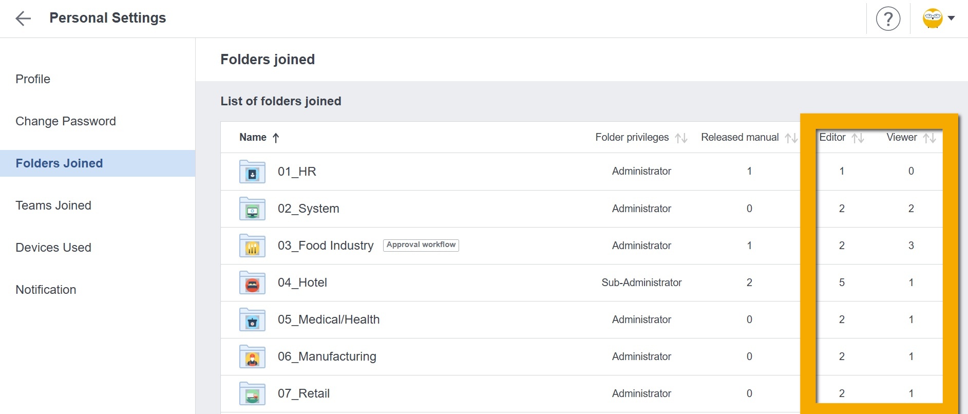Open the Profile settings page
This screenshot has width=968, height=414.
pos(33,79)
